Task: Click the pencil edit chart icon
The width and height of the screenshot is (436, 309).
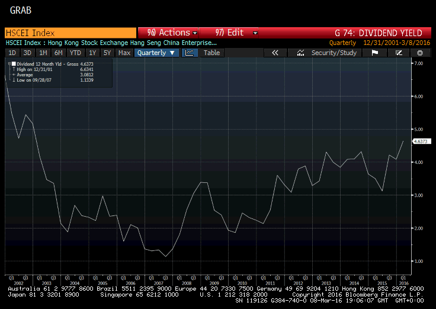Action: point(399,53)
